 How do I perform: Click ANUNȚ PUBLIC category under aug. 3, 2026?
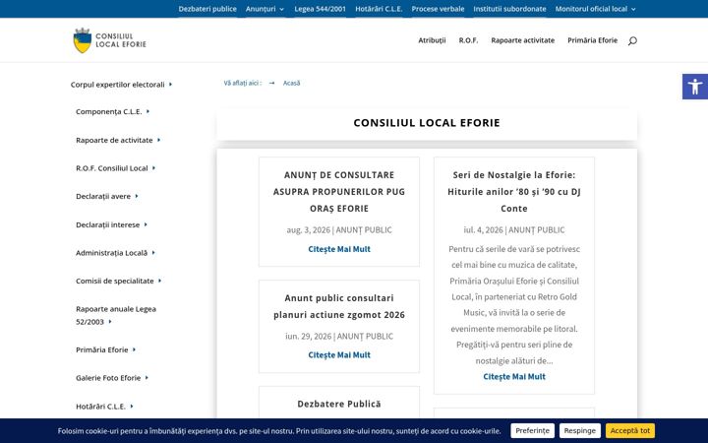click(364, 229)
